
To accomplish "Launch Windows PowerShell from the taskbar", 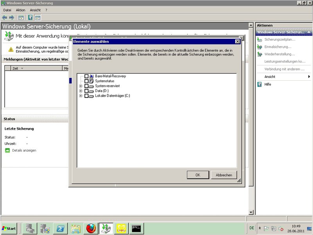I will pyautogui.click(x=60, y=228).
